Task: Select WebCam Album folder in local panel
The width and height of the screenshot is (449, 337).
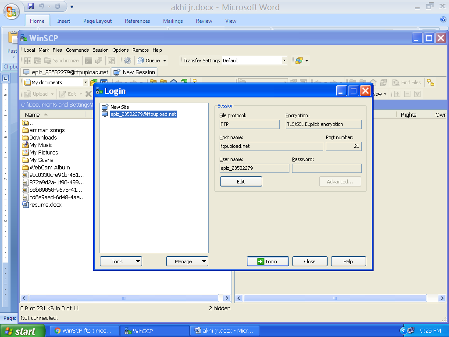Action: coord(46,167)
